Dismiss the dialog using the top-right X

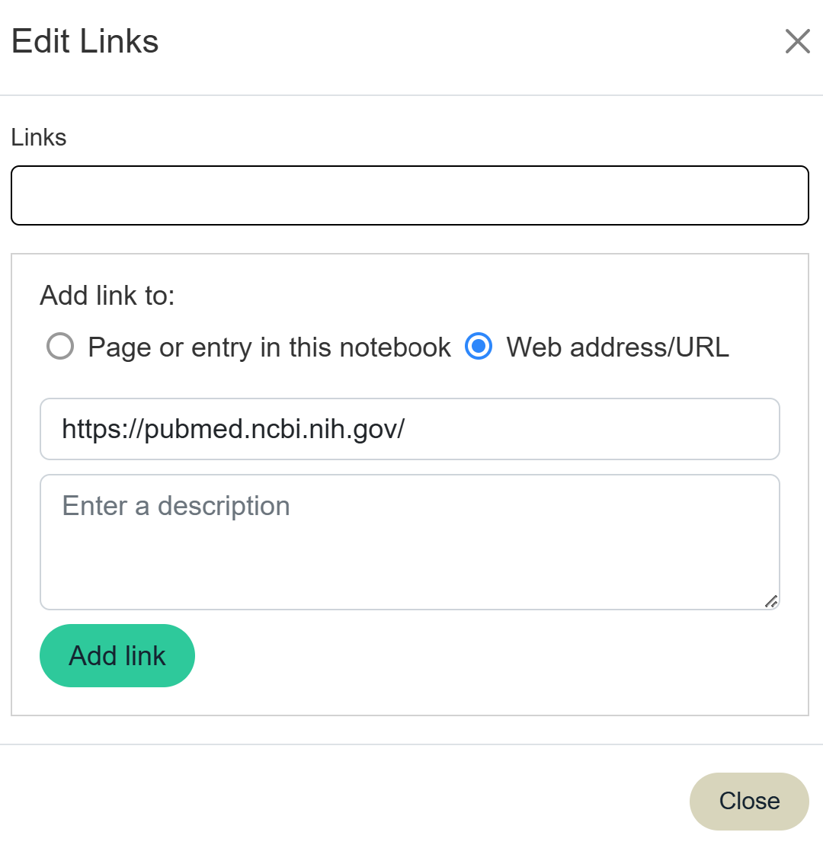point(797,41)
